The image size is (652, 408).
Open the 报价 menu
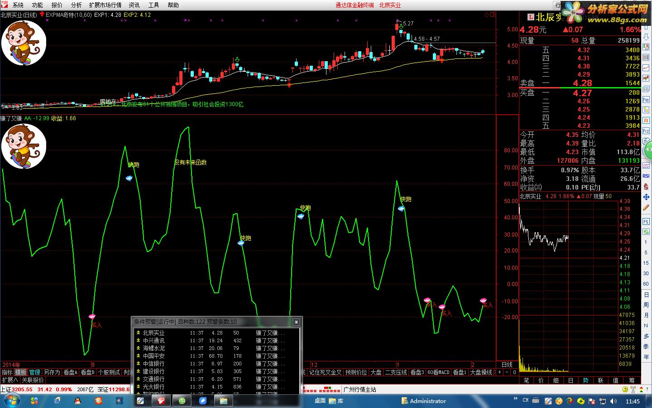pyautogui.click(x=57, y=5)
